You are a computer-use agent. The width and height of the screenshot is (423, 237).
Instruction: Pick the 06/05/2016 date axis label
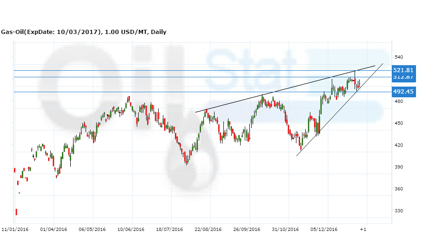coord(93,230)
